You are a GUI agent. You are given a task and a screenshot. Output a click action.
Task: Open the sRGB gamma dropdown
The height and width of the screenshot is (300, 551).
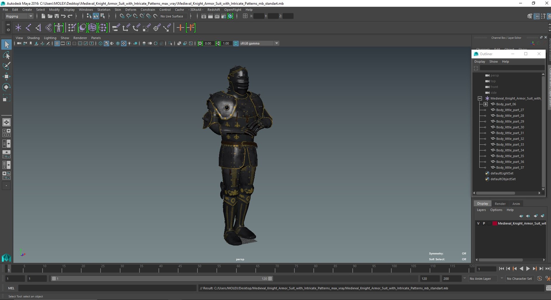(259, 43)
